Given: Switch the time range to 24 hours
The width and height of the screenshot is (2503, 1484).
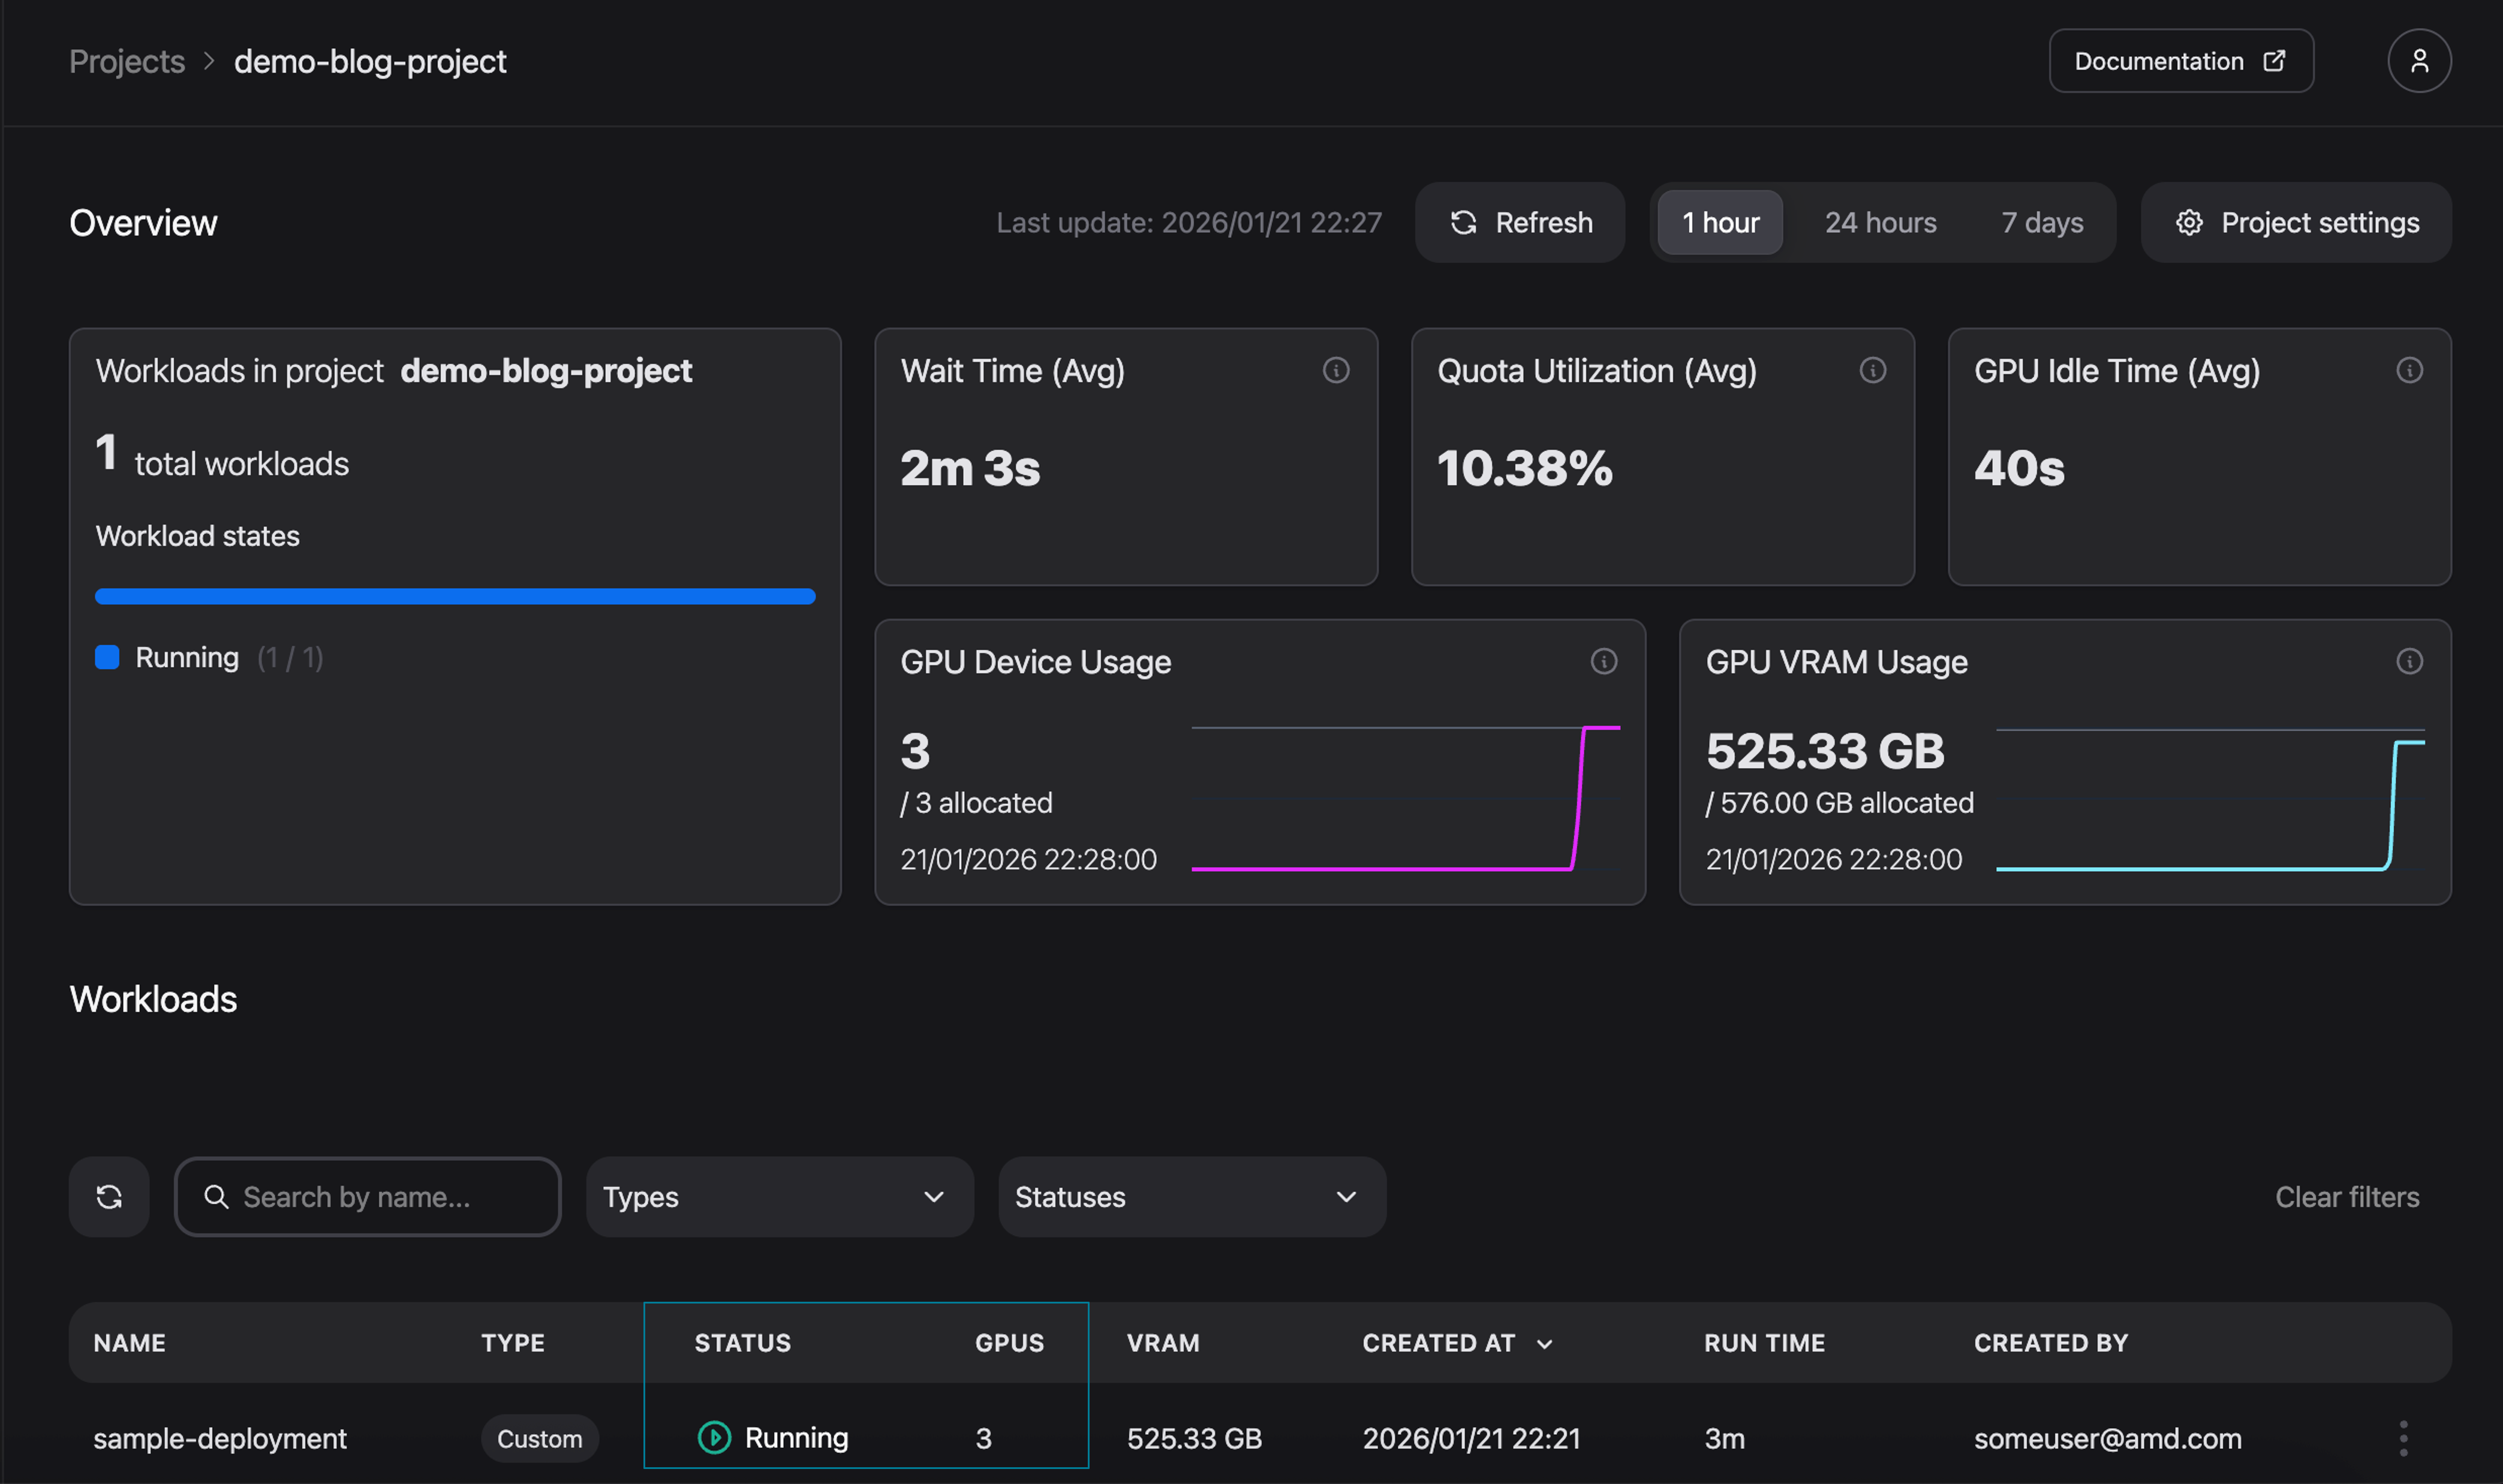Looking at the screenshot, I should [1880, 222].
